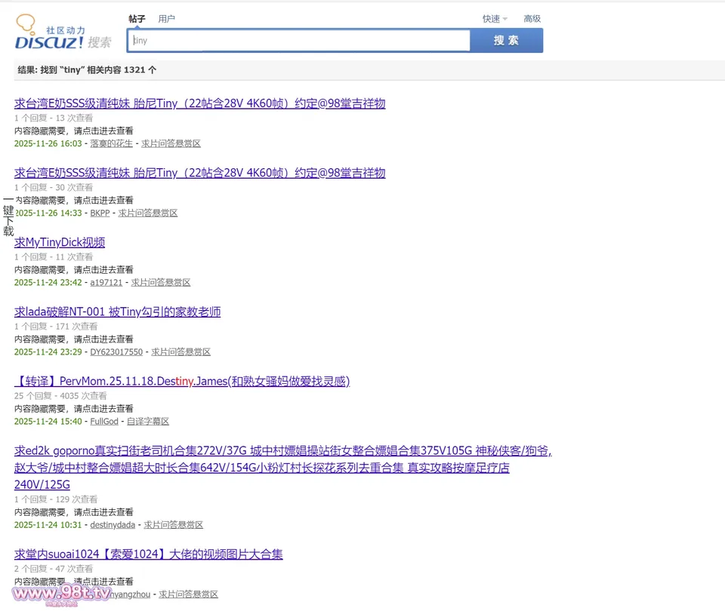This screenshot has width=725, height=611.
Task: Click the 搜索 search button
Action: (506, 41)
